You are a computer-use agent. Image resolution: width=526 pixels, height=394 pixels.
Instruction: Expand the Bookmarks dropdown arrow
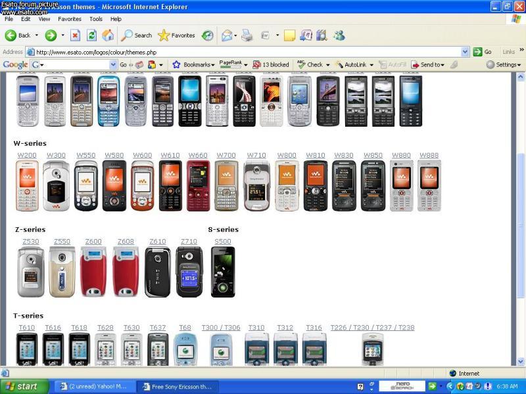212,65
